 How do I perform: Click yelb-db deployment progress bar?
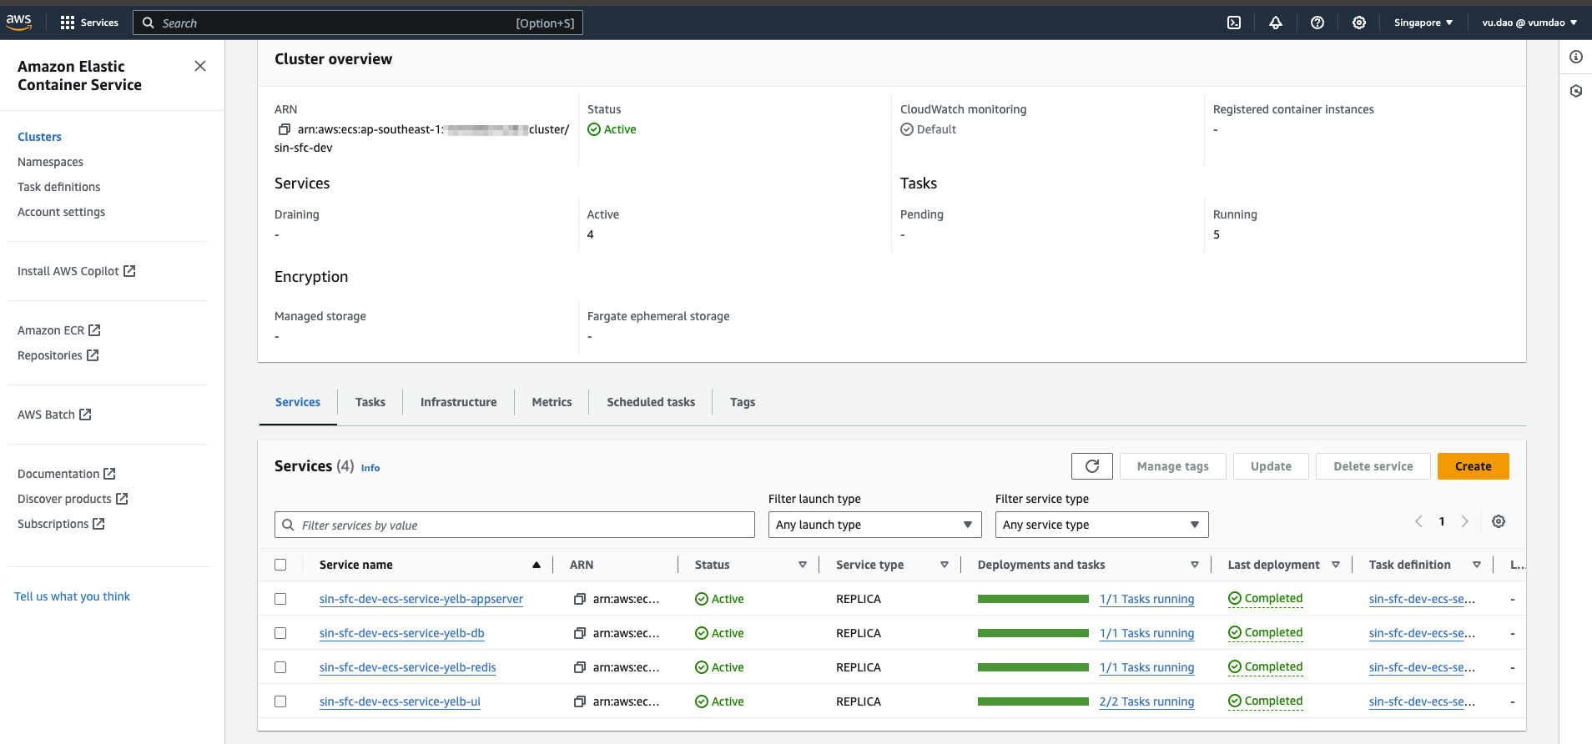point(1033,633)
